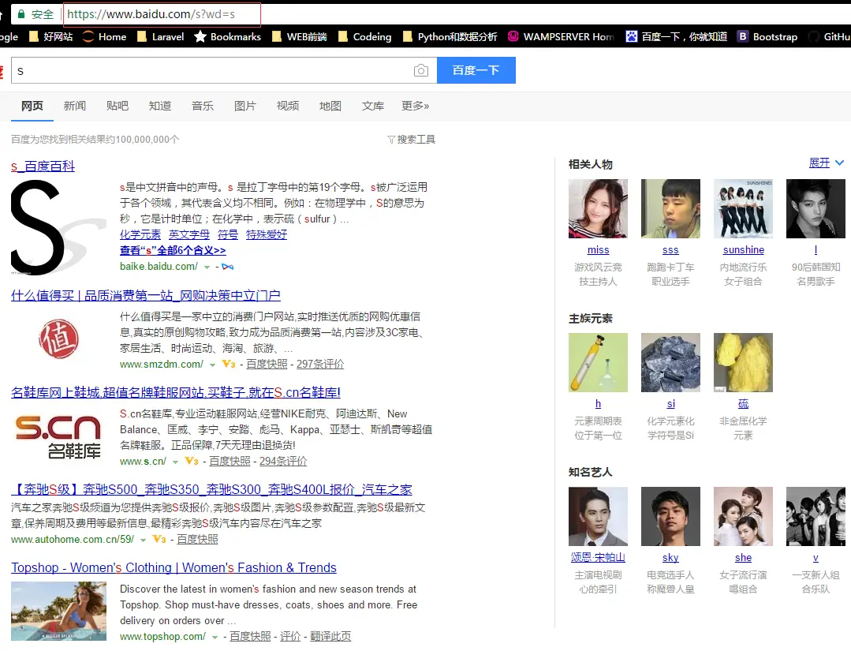
Task: Switch to the 视频 tab
Action: click(288, 106)
